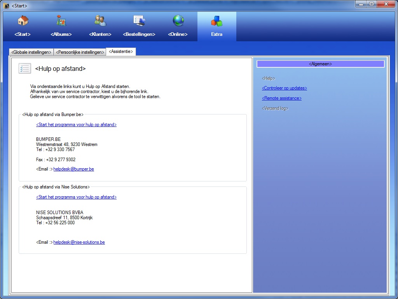The height and width of the screenshot is (299, 398).
Task: Click the Algemeen panel header
Action: coord(320,64)
